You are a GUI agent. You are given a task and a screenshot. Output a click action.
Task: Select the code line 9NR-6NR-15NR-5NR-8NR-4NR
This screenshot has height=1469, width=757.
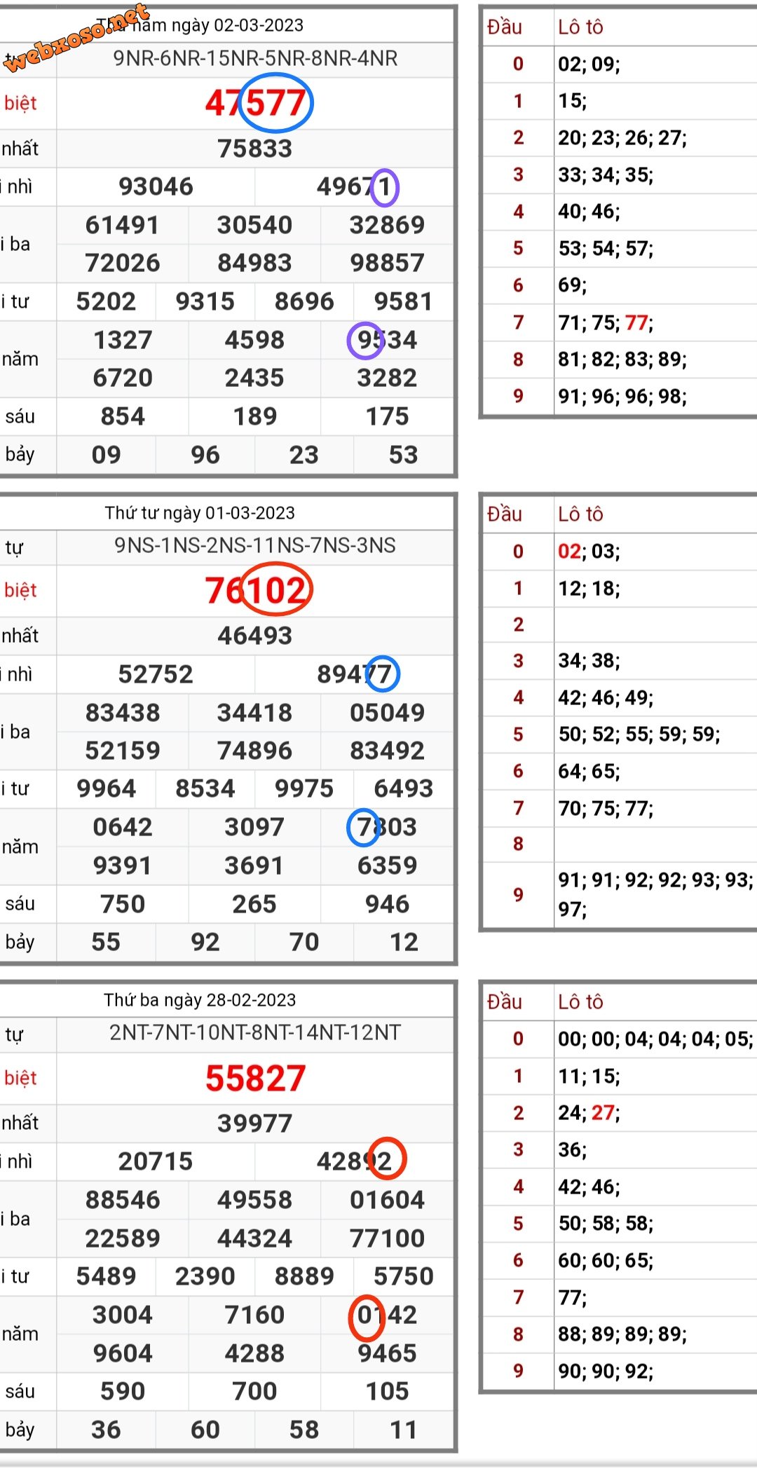pyautogui.click(x=256, y=58)
